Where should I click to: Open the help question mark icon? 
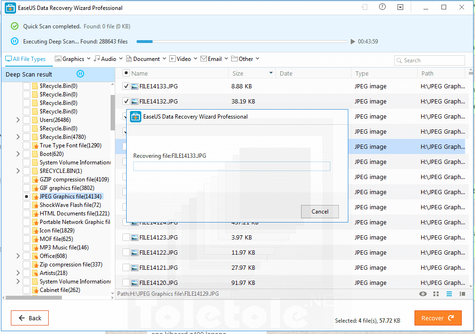point(382,7)
